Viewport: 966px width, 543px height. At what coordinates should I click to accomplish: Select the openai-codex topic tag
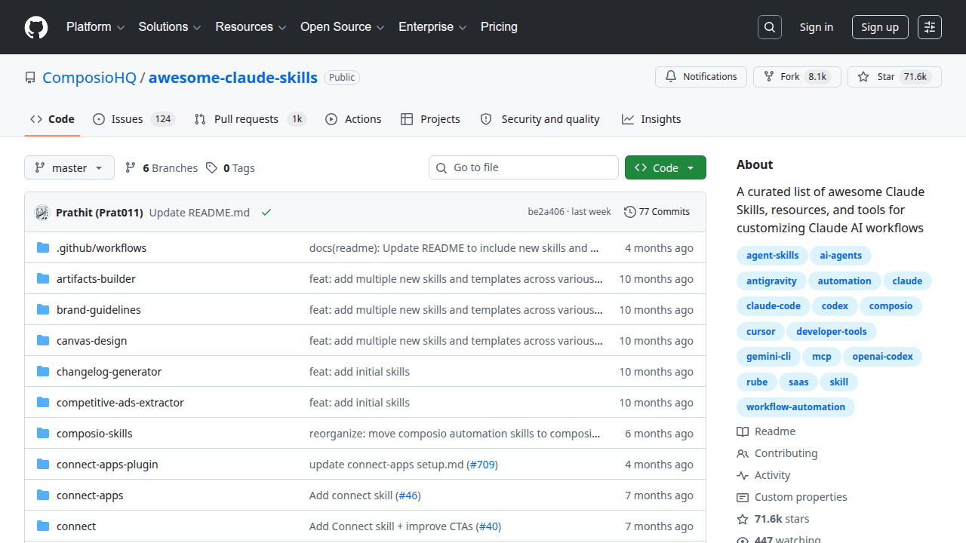[882, 357]
